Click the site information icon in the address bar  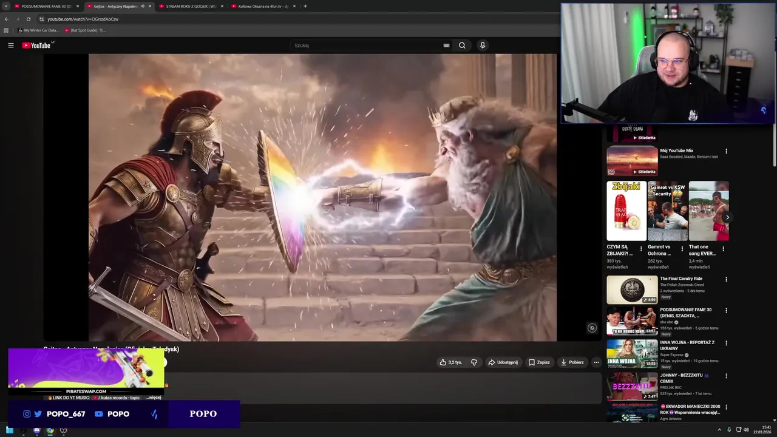click(41, 19)
